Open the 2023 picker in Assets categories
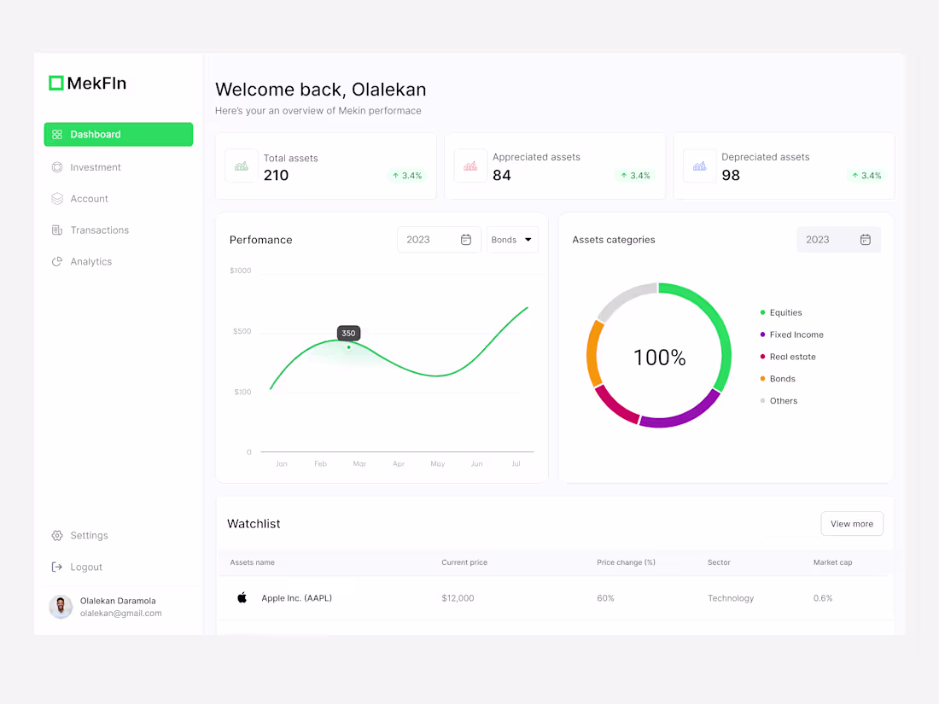The image size is (939, 704). point(838,239)
